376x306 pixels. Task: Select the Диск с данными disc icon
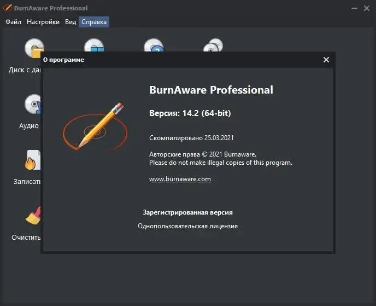(34, 48)
